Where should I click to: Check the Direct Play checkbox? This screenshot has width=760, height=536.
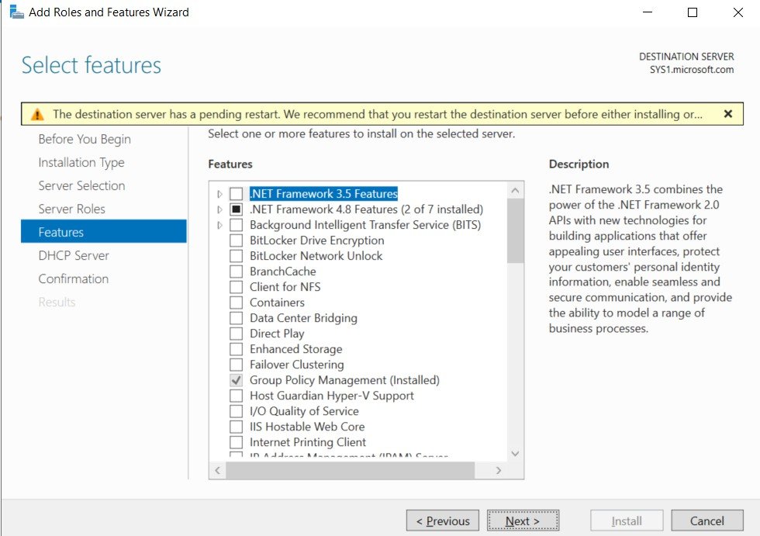tap(236, 334)
